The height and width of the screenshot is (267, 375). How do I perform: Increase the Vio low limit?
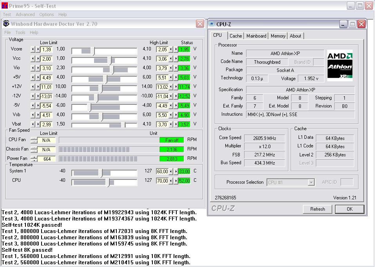point(38,68)
